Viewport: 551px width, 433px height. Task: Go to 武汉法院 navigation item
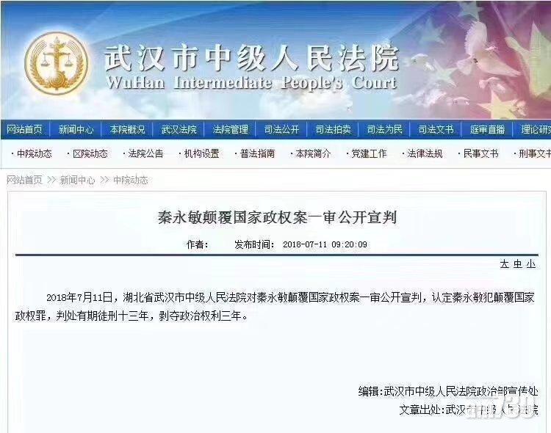coord(179,130)
